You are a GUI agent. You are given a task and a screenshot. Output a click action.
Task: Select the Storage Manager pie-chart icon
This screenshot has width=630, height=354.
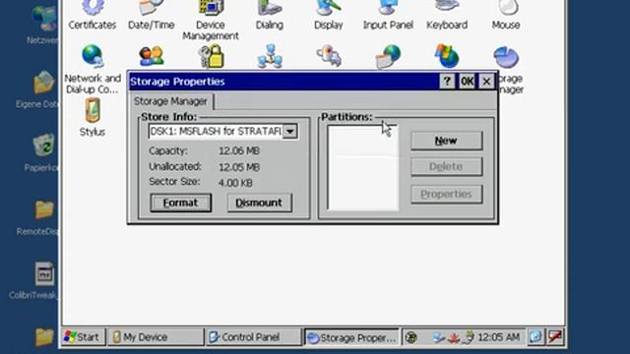pyautogui.click(x=506, y=57)
